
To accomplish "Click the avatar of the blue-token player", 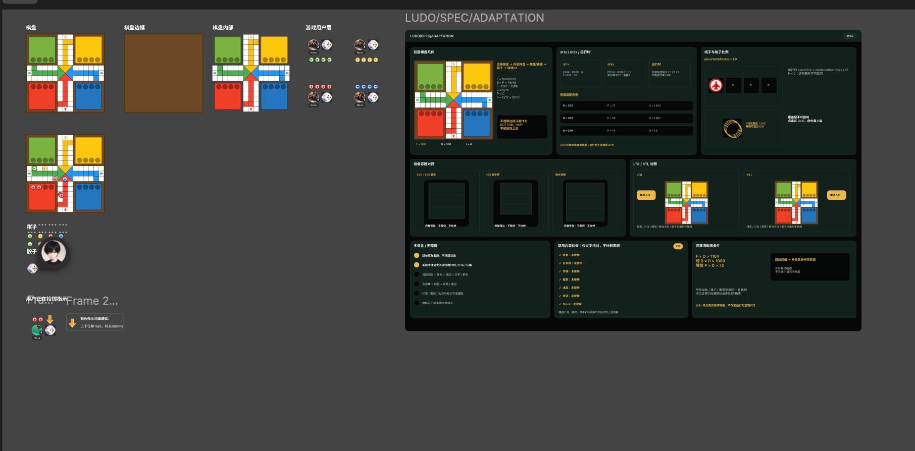I will pyautogui.click(x=360, y=97).
